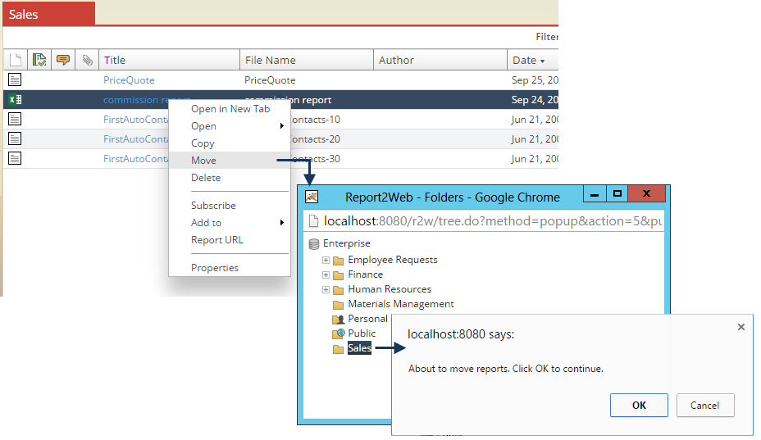Viewport: 761px width, 440px height.
Task: Click the localhost:8080 address bar URL
Action: [x=493, y=221]
